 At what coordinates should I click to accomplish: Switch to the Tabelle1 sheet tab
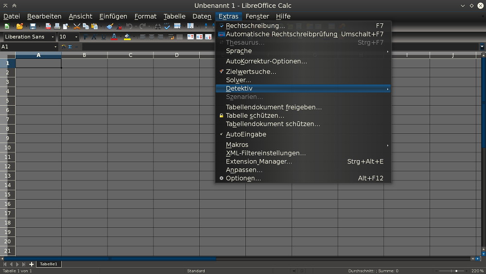point(49,264)
